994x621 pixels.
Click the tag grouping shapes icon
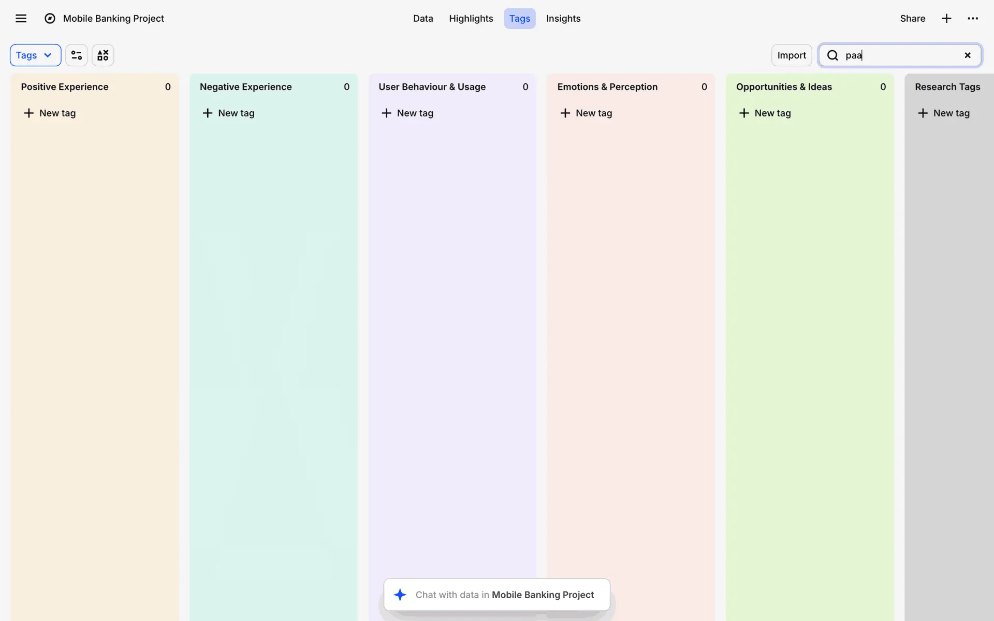[x=103, y=55]
